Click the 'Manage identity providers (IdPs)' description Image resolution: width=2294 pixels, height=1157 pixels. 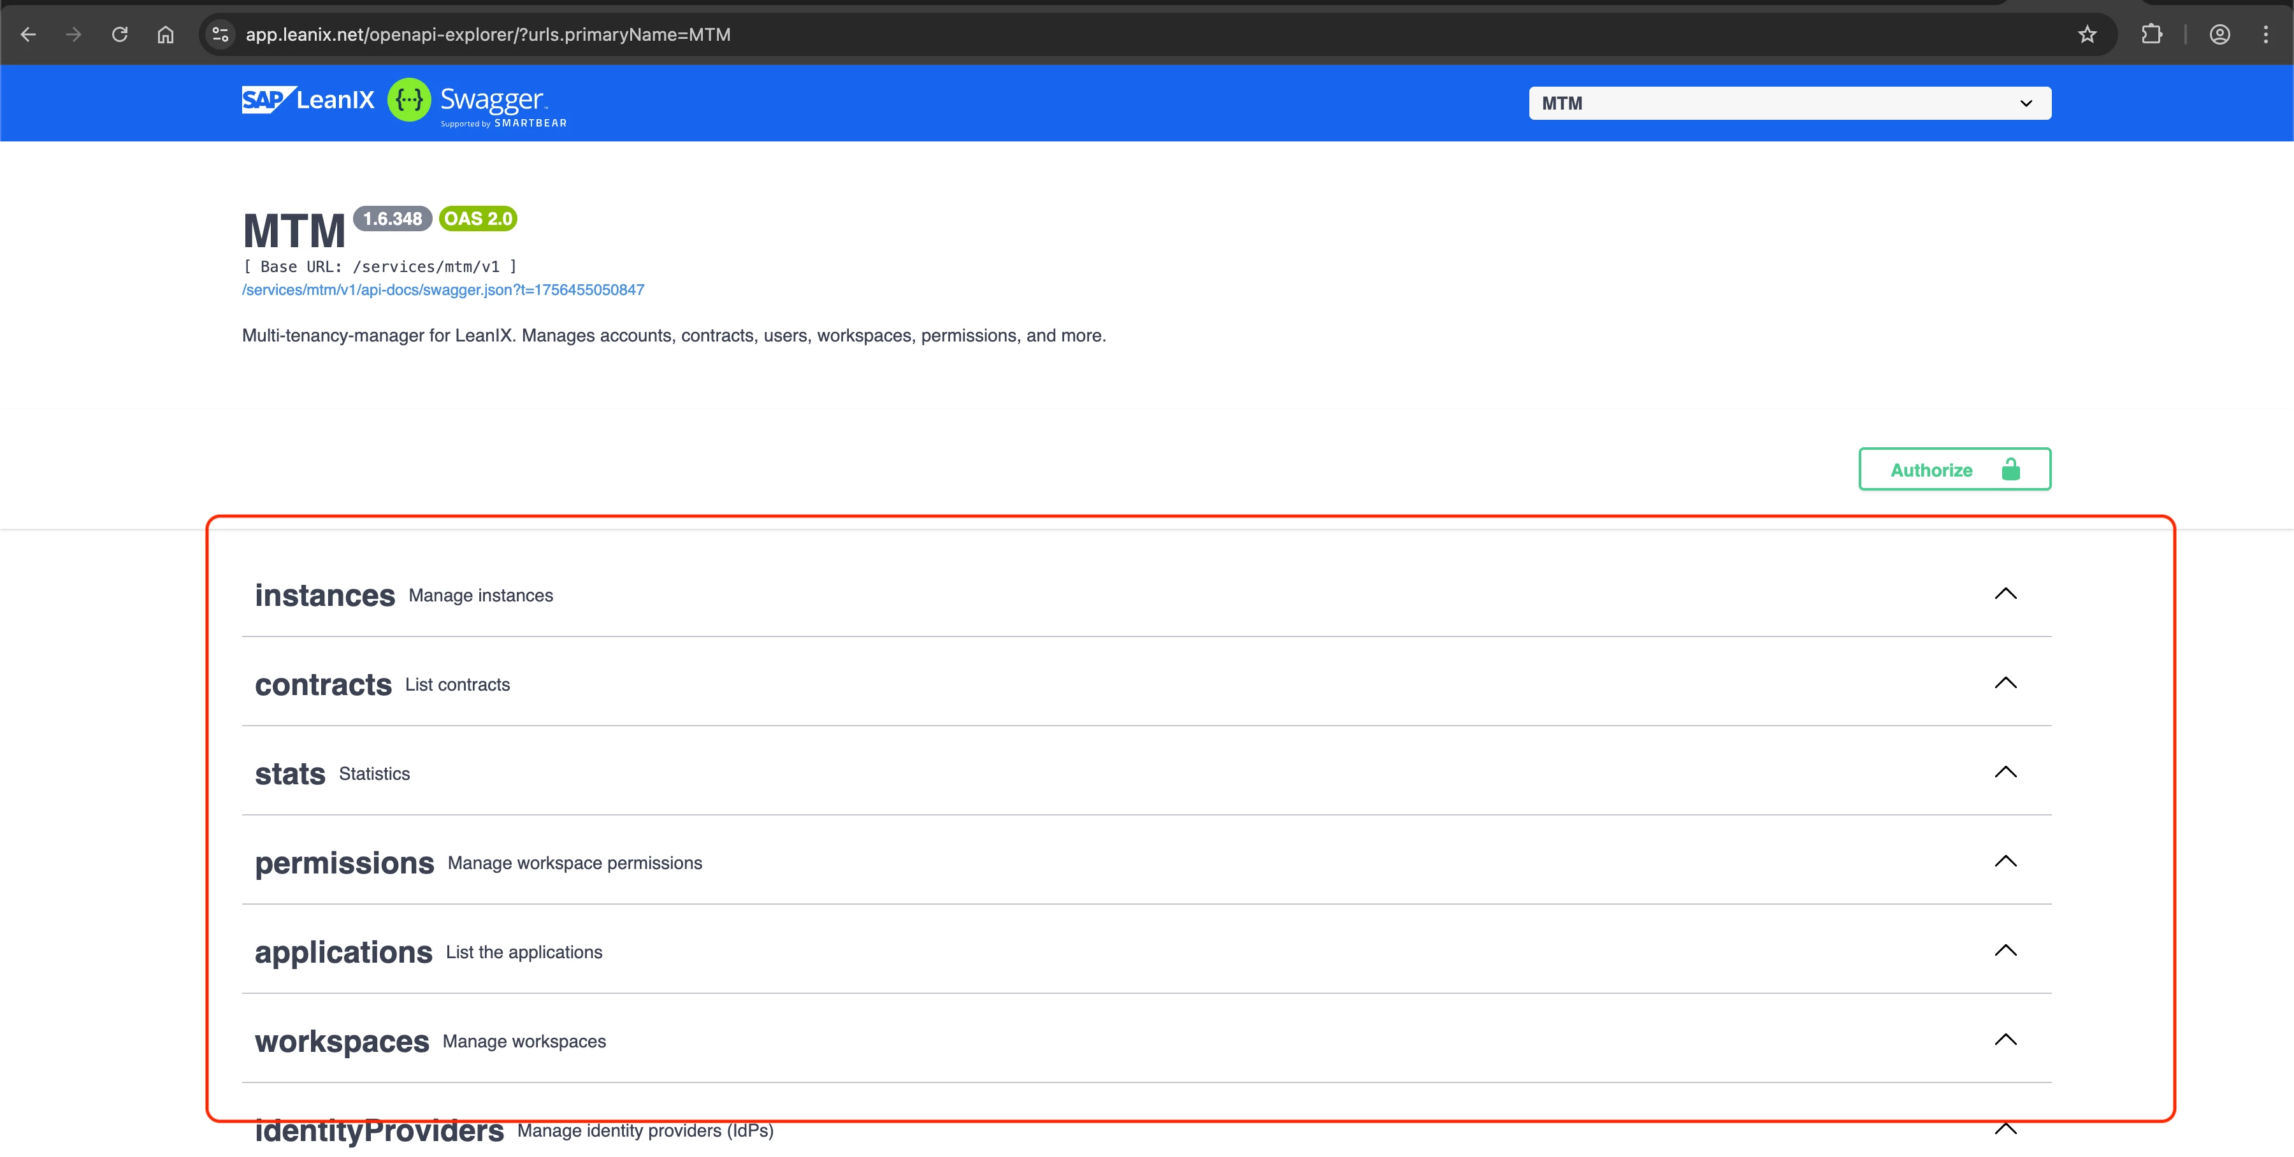click(x=646, y=1130)
